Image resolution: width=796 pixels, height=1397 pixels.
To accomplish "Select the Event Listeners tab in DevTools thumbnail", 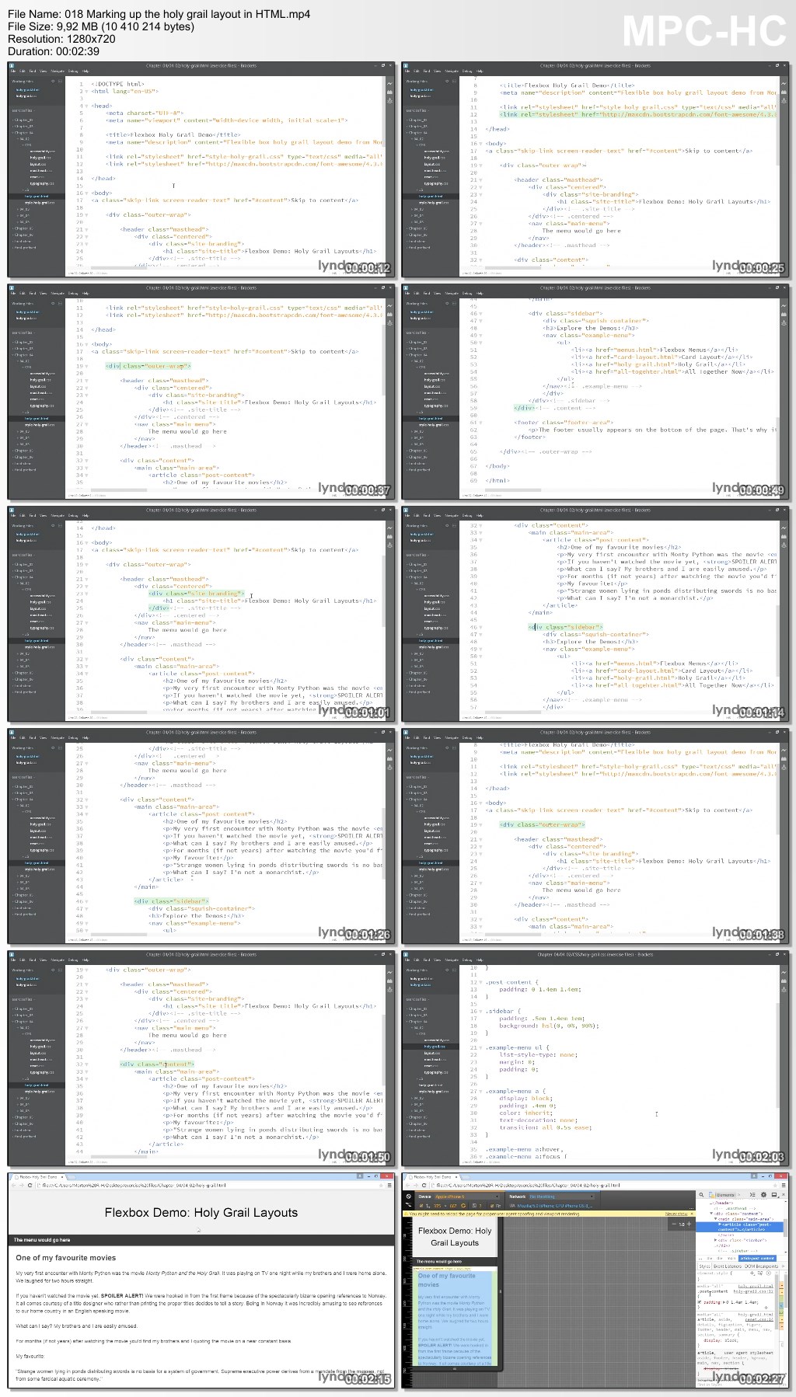I will 728,1266.
